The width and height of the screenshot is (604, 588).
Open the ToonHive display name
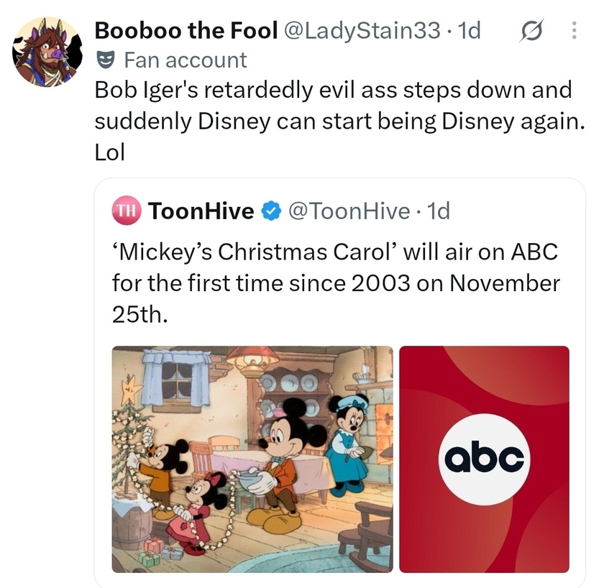coord(201,211)
